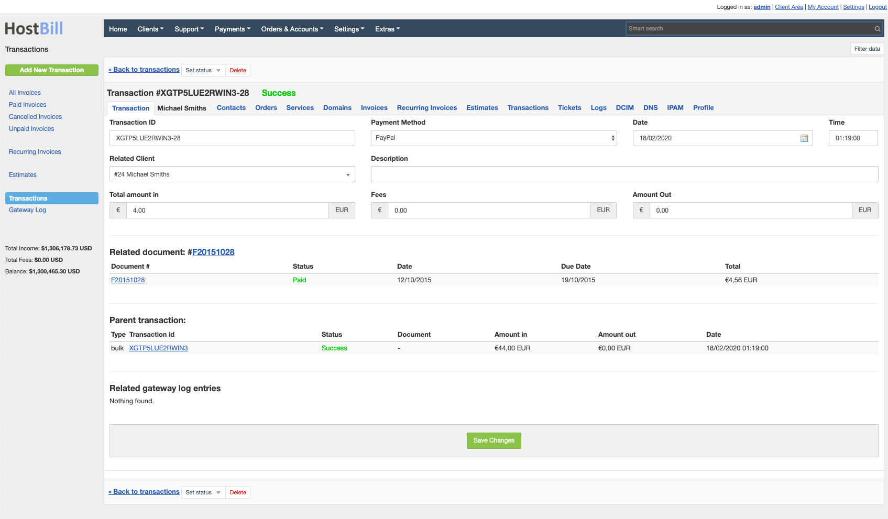Click Add New Transaction in the sidebar
The height and width of the screenshot is (519, 888).
tap(51, 70)
